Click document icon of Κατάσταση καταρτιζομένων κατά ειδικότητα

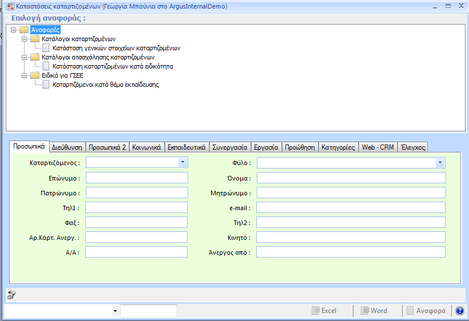(46, 66)
